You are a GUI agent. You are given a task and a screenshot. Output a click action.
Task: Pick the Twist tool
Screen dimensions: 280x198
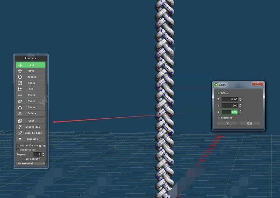[x=31, y=101]
